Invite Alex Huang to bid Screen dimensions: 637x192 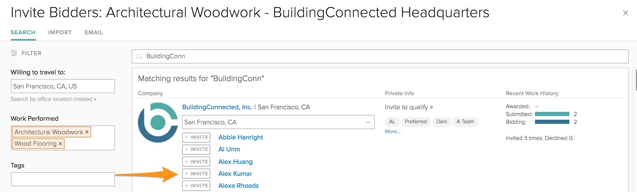click(196, 162)
